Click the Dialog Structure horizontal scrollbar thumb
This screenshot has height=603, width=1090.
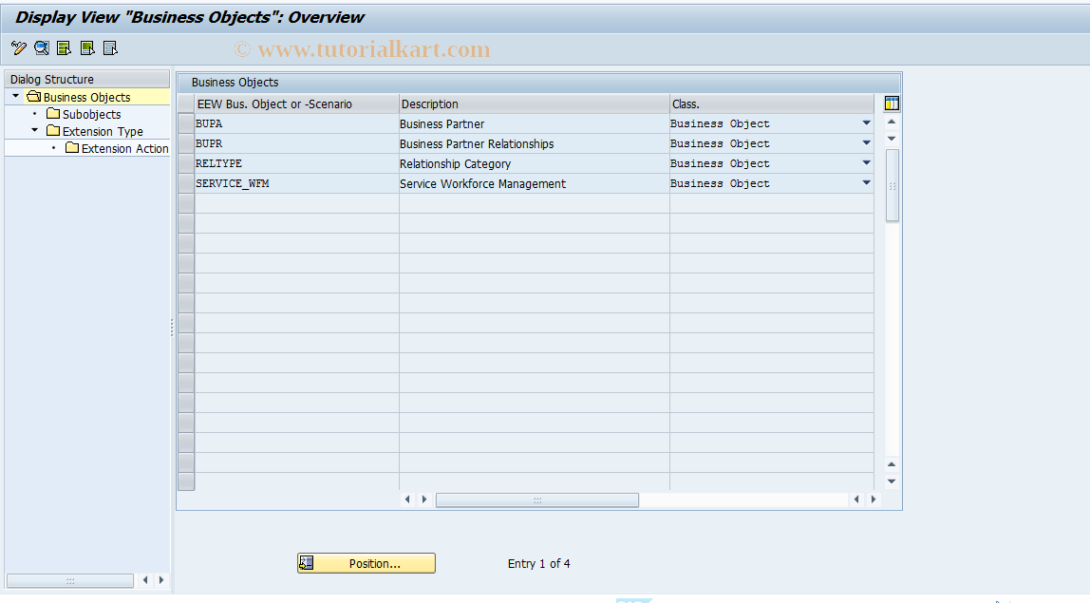[x=70, y=580]
